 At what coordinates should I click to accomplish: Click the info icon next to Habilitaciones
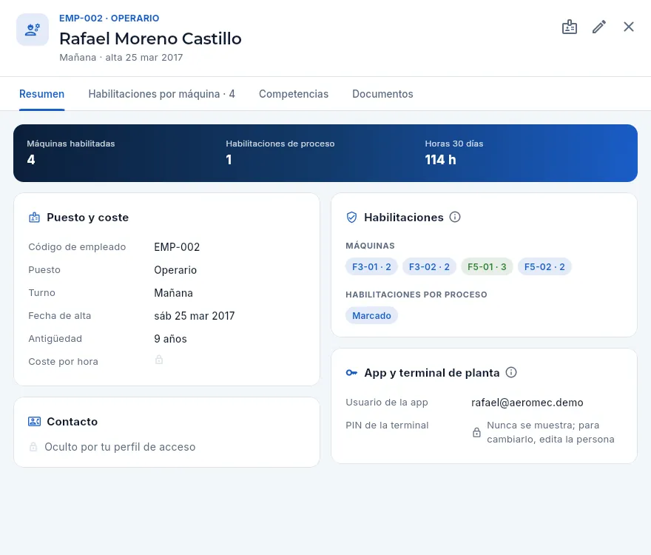(x=455, y=217)
